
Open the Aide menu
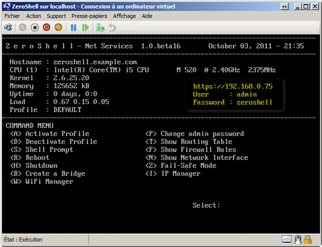[147, 16]
